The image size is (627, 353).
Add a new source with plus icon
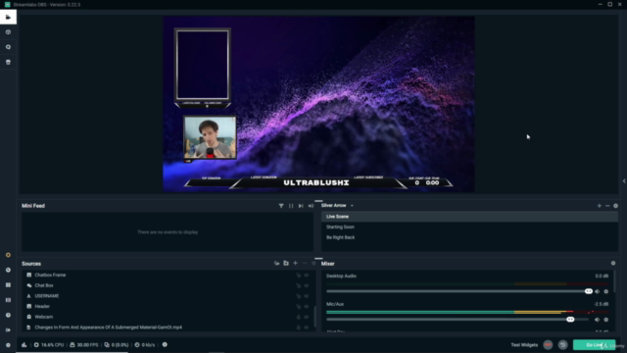tap(295, 264)
